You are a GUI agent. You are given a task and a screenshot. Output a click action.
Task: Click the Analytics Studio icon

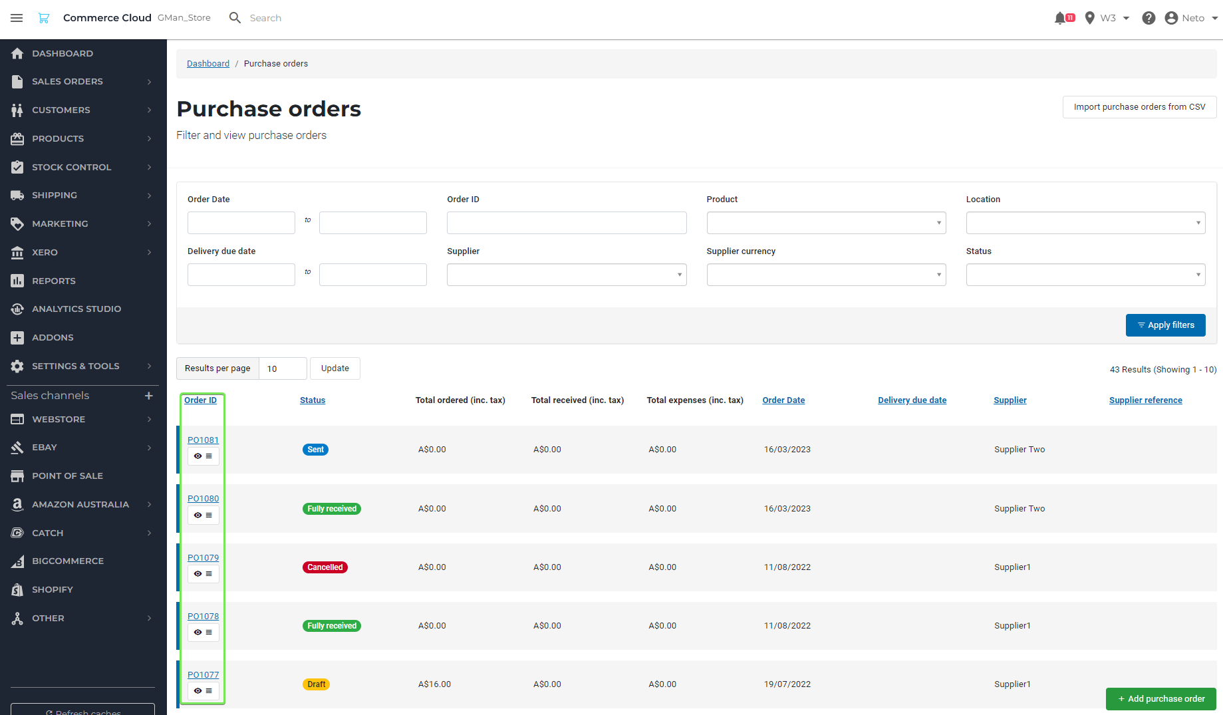(17, 309)
